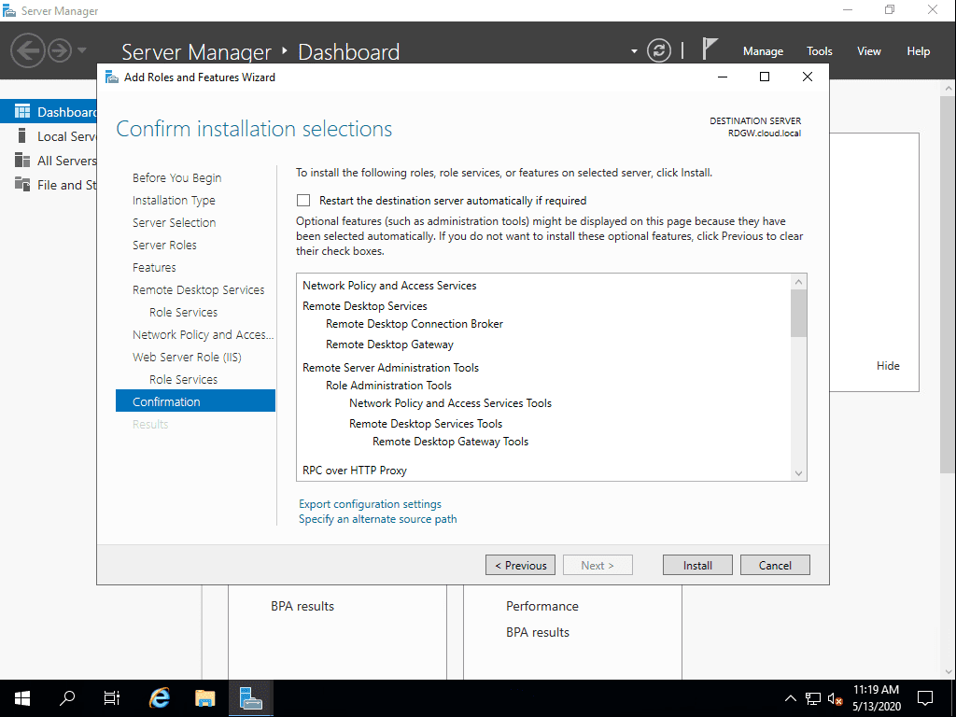The image size is (956, 717).
Task: Click the back navigation arrow in Server Manager
Action: pyautogui.click(x=27, y=50)
